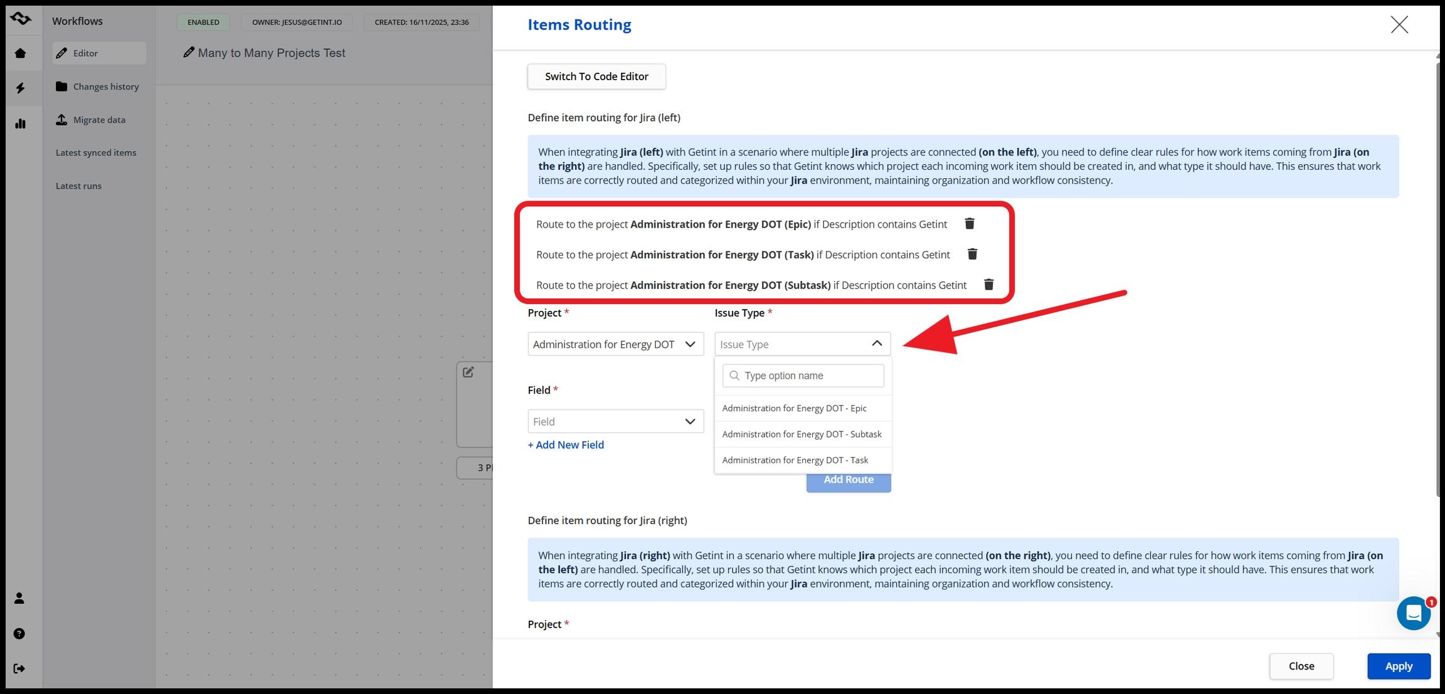Delete the Task route rule
The image size is (1445, 694).
click(x=972, y=254)
